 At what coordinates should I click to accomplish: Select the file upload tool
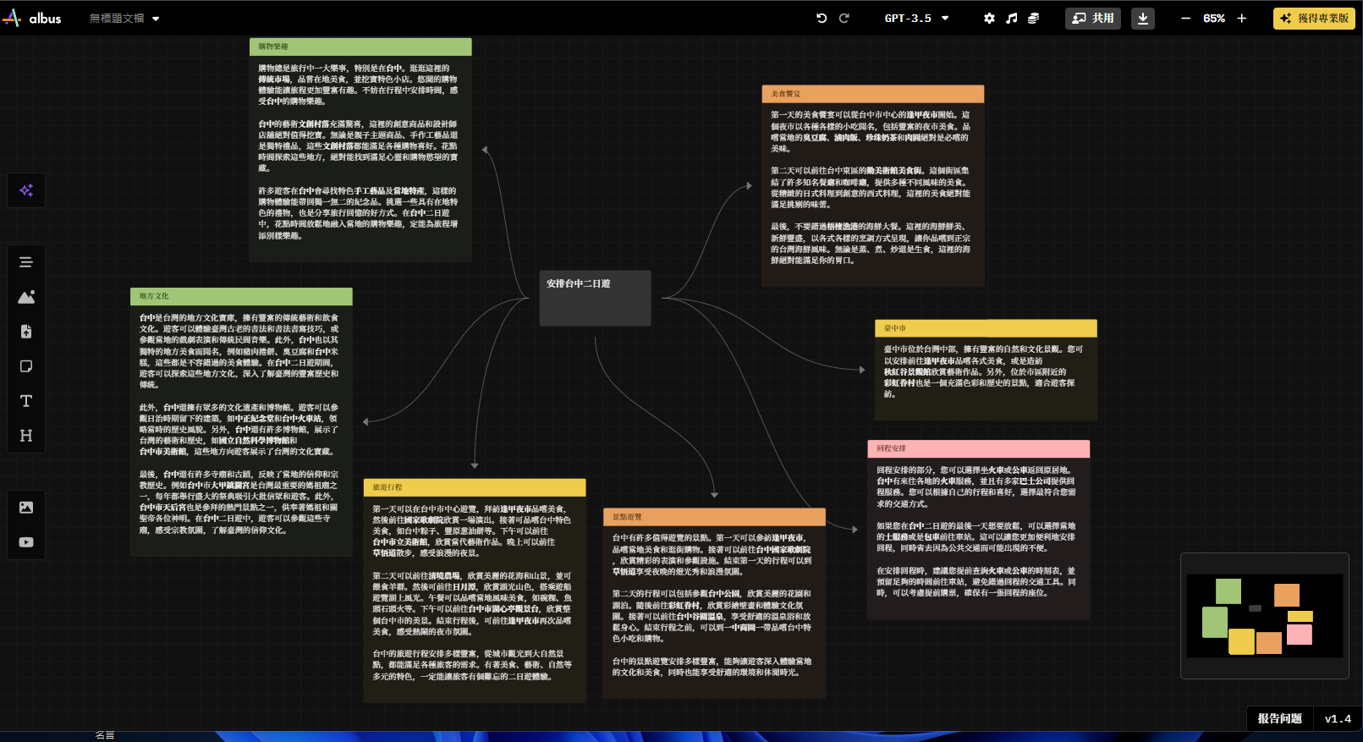tap(26, 332)
